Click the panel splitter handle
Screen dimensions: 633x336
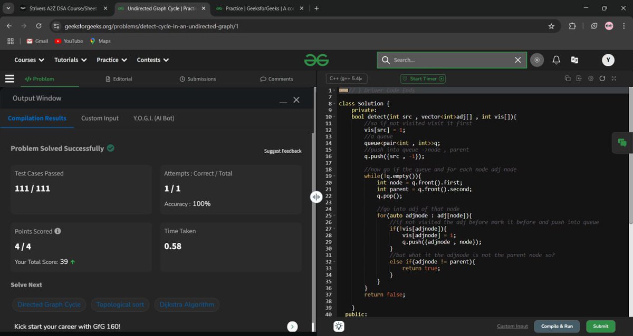[x=316, y=197]
